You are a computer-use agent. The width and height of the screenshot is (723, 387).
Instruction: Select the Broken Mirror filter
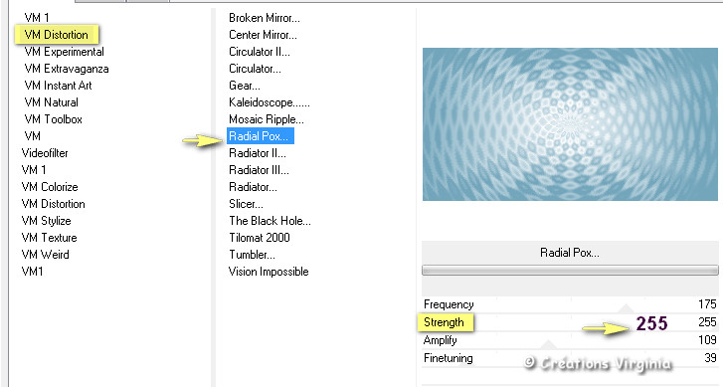click(265, 18)
